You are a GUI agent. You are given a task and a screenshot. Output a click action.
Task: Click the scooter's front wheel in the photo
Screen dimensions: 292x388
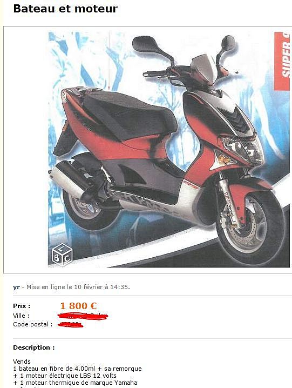point(251,228)
